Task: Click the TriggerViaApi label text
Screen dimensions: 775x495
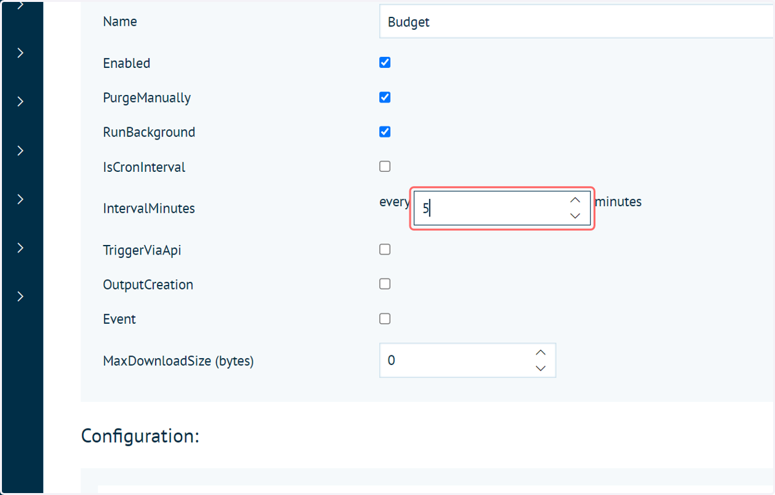Action: click(x=142, y=250)
